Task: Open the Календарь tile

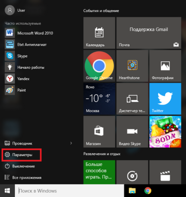Action: click(x=99, y=33)
